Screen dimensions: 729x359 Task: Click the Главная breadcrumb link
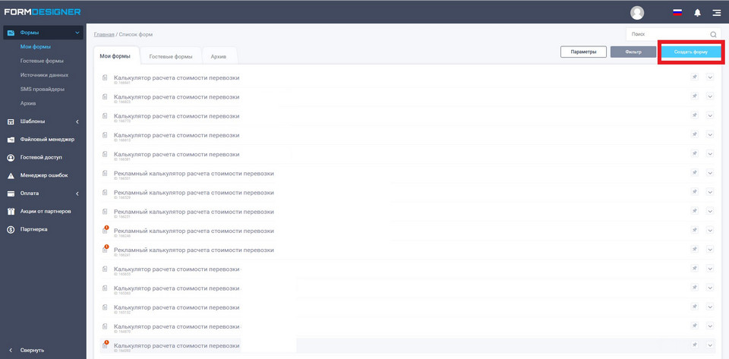click(104, 34)
